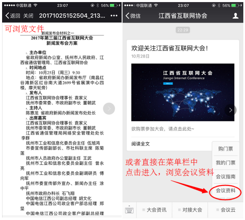This screenshot has width=245, height=220.
Task: Tap the battery icon in left phone status bar
Action: (x=114, y=5)
